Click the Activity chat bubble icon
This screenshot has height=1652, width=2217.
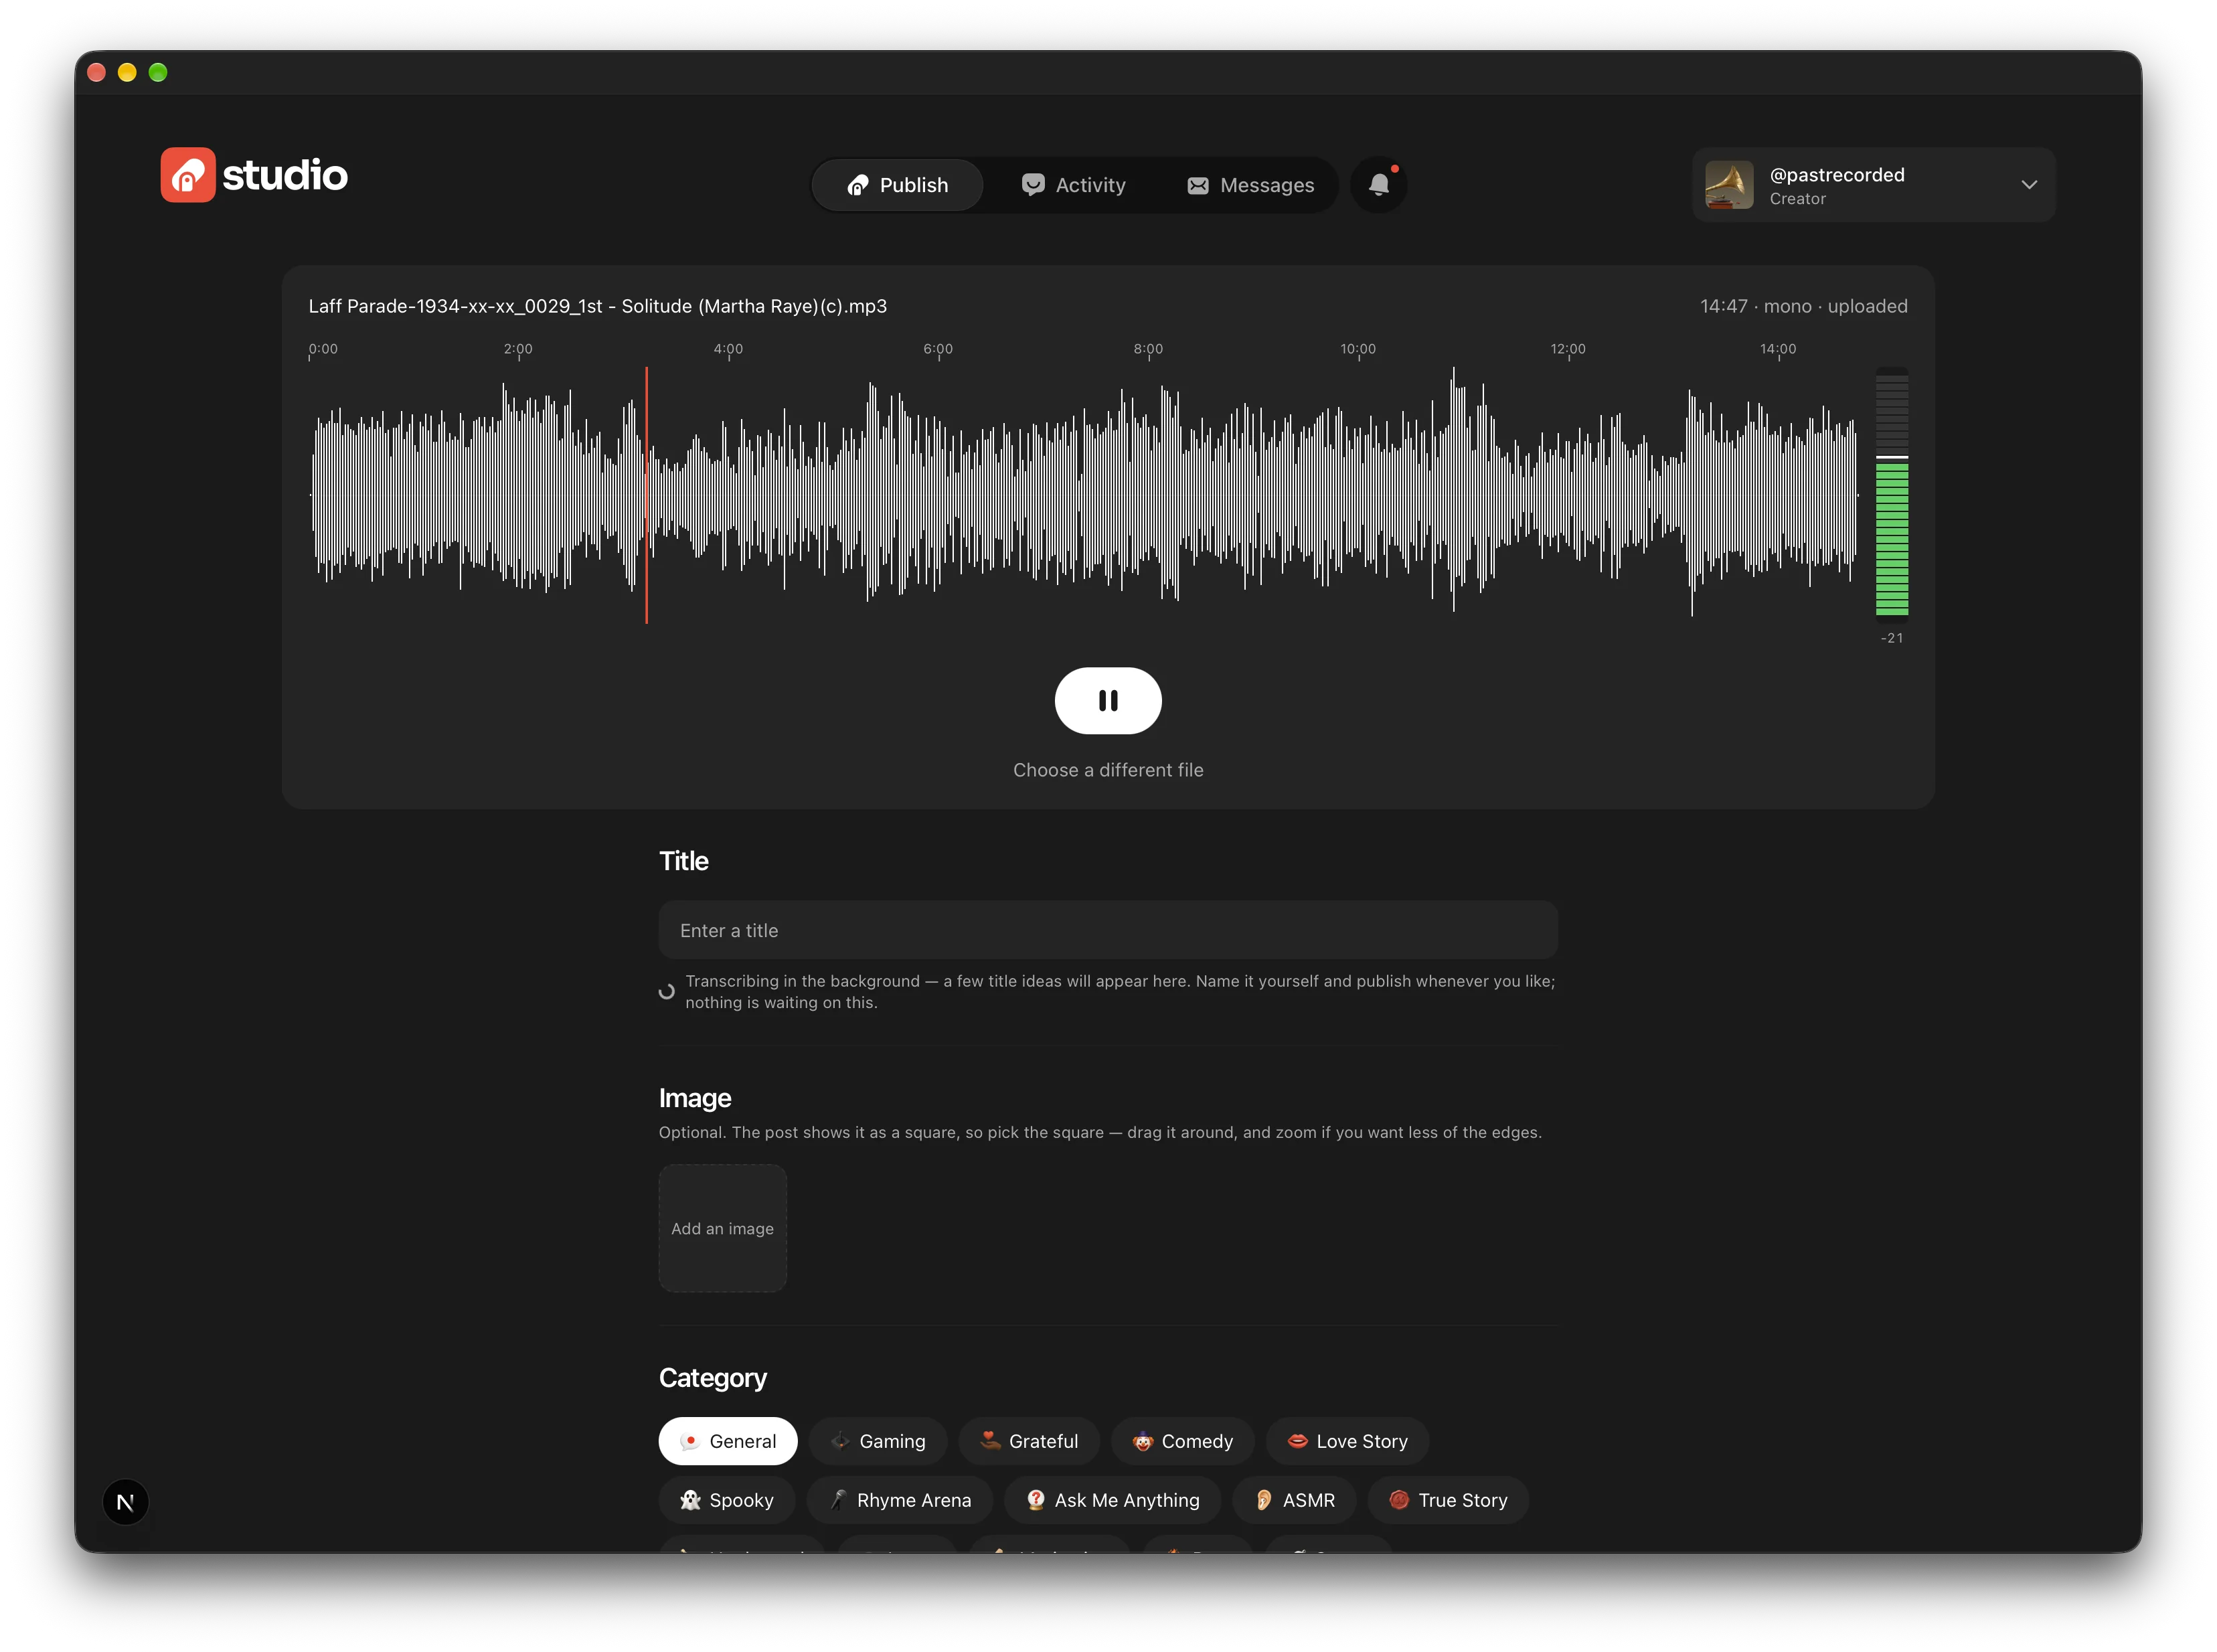pyautogui.click(x=1033, y=185)
